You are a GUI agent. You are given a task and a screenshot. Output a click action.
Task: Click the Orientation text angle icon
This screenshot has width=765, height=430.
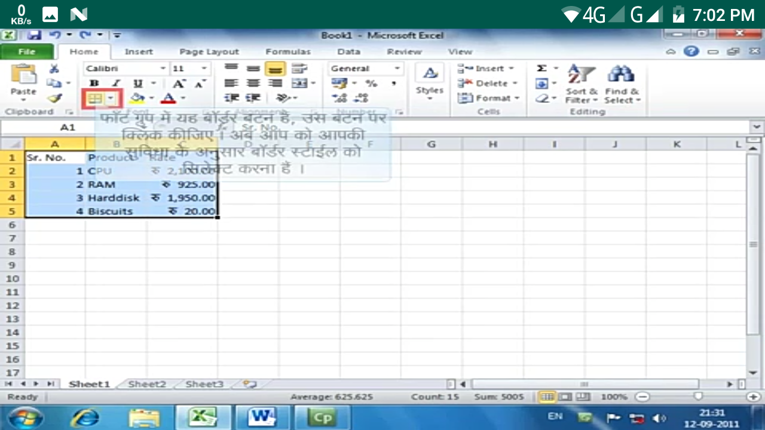283,98
